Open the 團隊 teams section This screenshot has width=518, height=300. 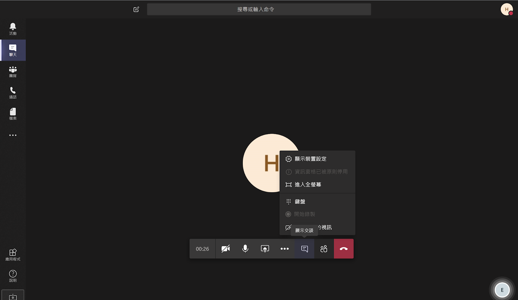pos(13,72)
